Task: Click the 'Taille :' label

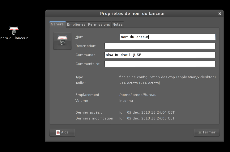Action: coord(81,83)
